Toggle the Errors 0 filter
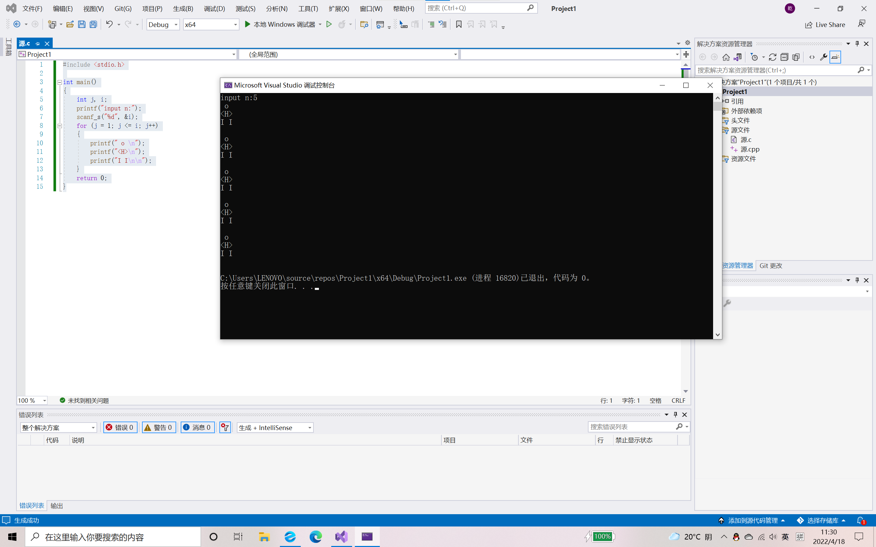This screenshot has height=547, width=876. tap(120, 427)
